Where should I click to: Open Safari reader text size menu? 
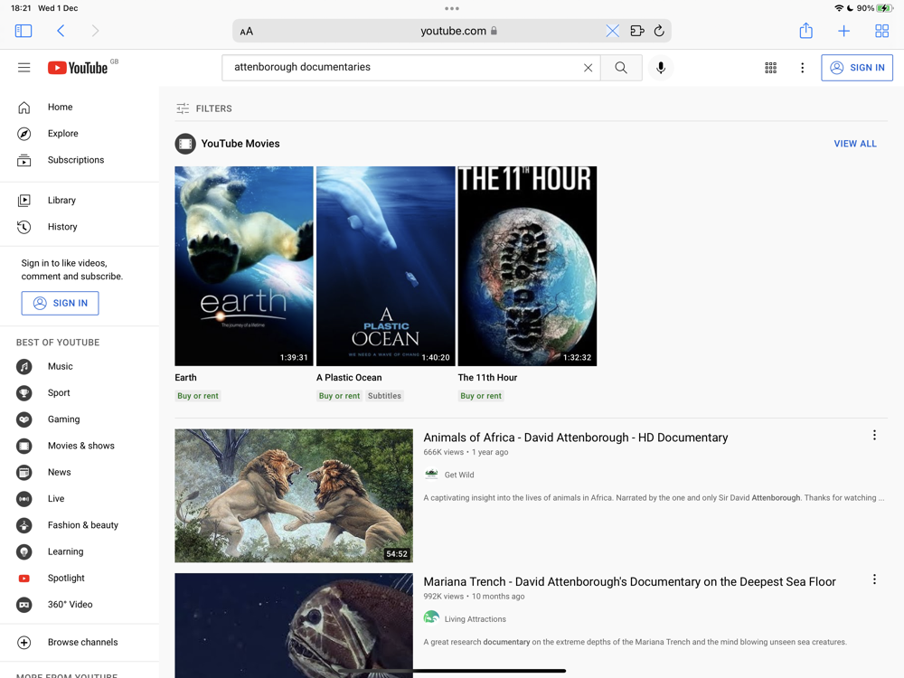(246, 32)
